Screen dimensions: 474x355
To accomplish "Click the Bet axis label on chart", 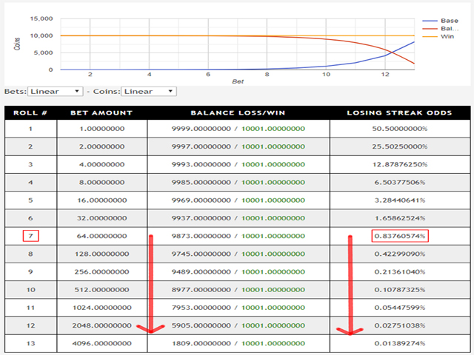I will [238, 81].
